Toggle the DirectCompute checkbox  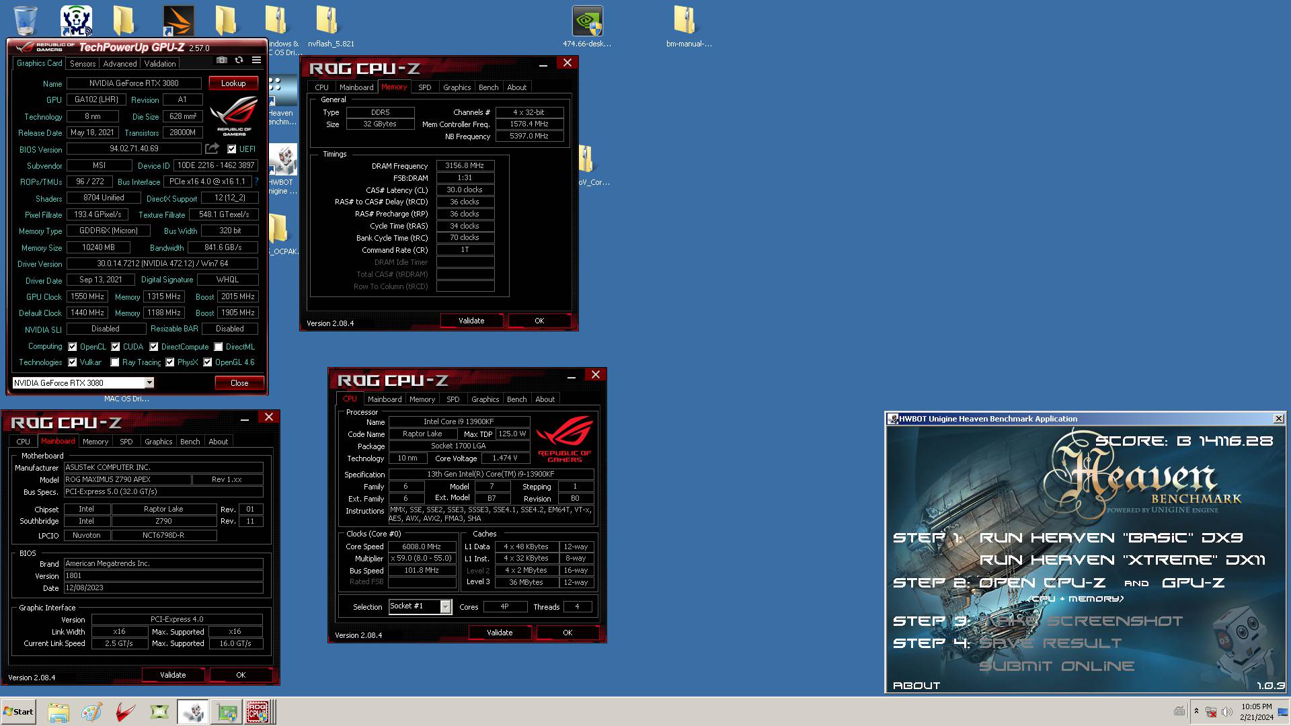154,347
